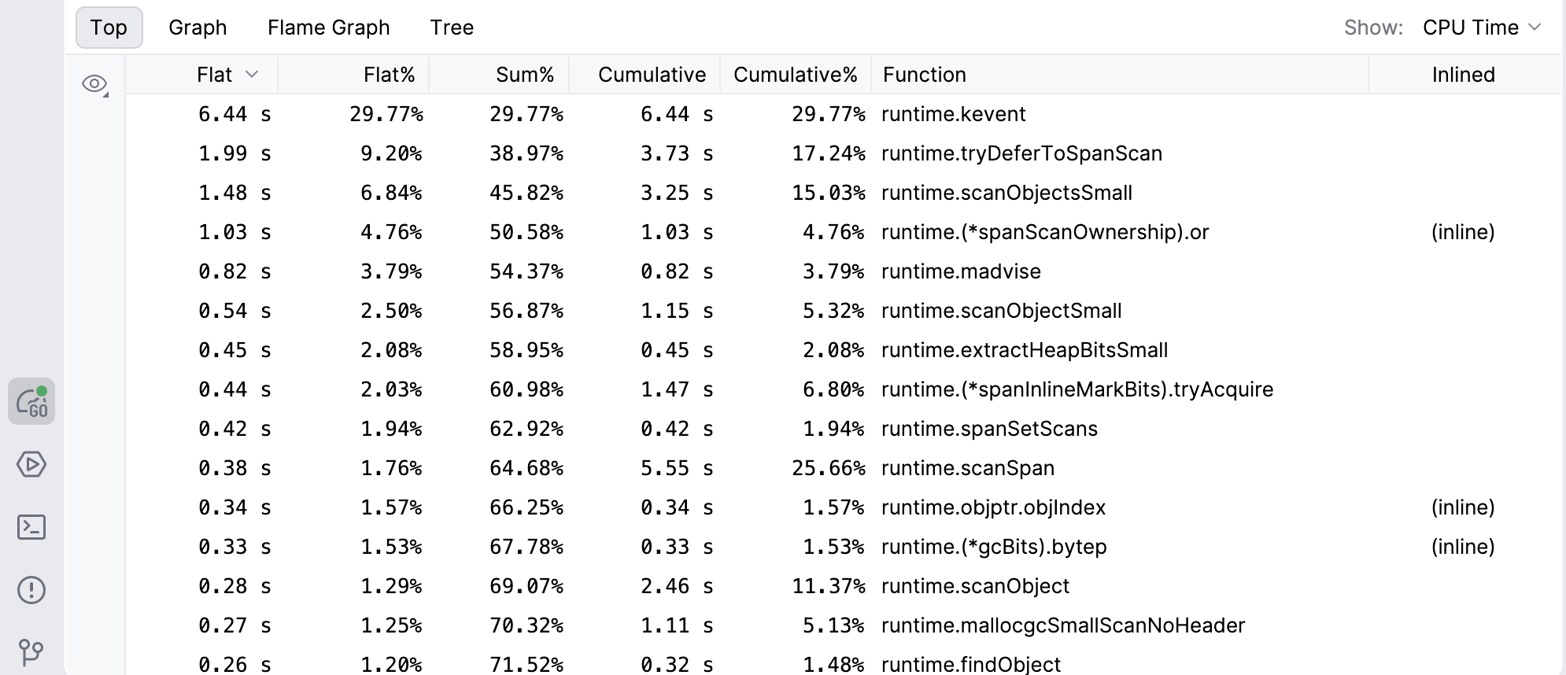This screenshot has width=1566, height=675.
Task: Click the 0.82 s flat value
Action: (235, 271)
